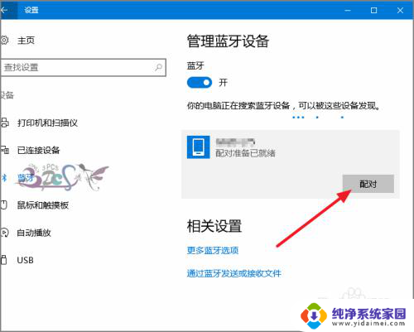This screenshot has width=414, height=332.
Task: Click the Bluetooth symbol icon in sidebar
Action: pyautogui.click(x=4, y=178)
